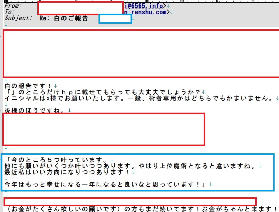Select the subject text Re: 白のご報告
The height and width of the screenshot is (212, 279).
[x=64, y=18]
